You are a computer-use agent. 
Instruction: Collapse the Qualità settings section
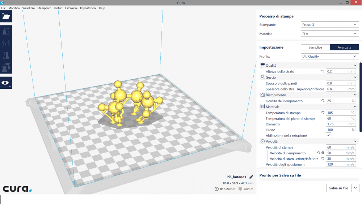[x=355, y=65]
